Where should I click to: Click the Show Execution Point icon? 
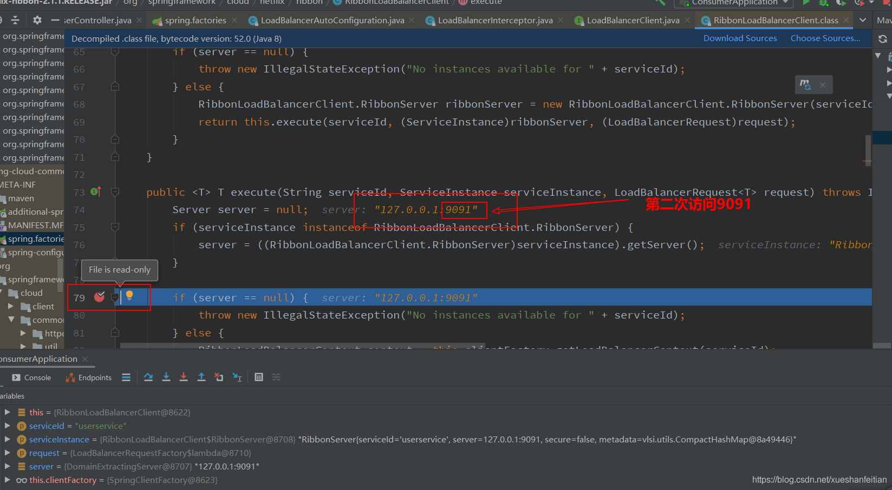click(126, 377)
